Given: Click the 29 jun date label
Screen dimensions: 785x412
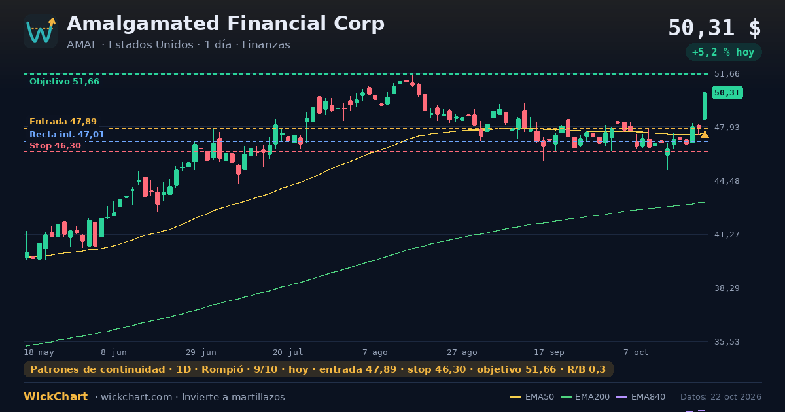Looking at the screenshot, I should click(x=201, y=352).
